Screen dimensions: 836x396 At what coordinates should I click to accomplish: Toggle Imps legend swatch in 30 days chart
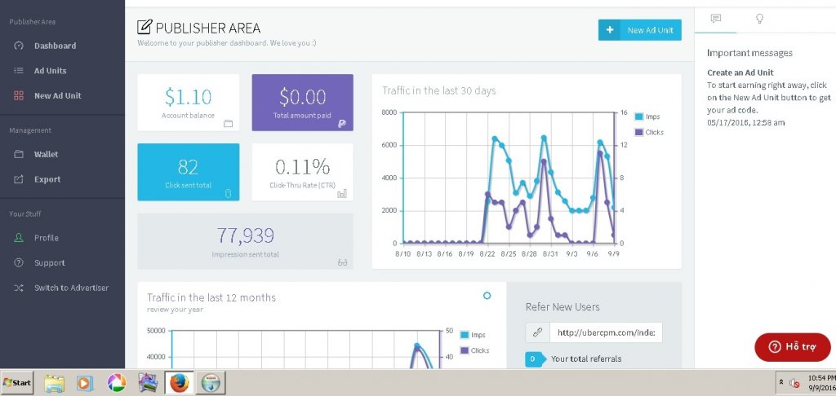tap(638, 117)
